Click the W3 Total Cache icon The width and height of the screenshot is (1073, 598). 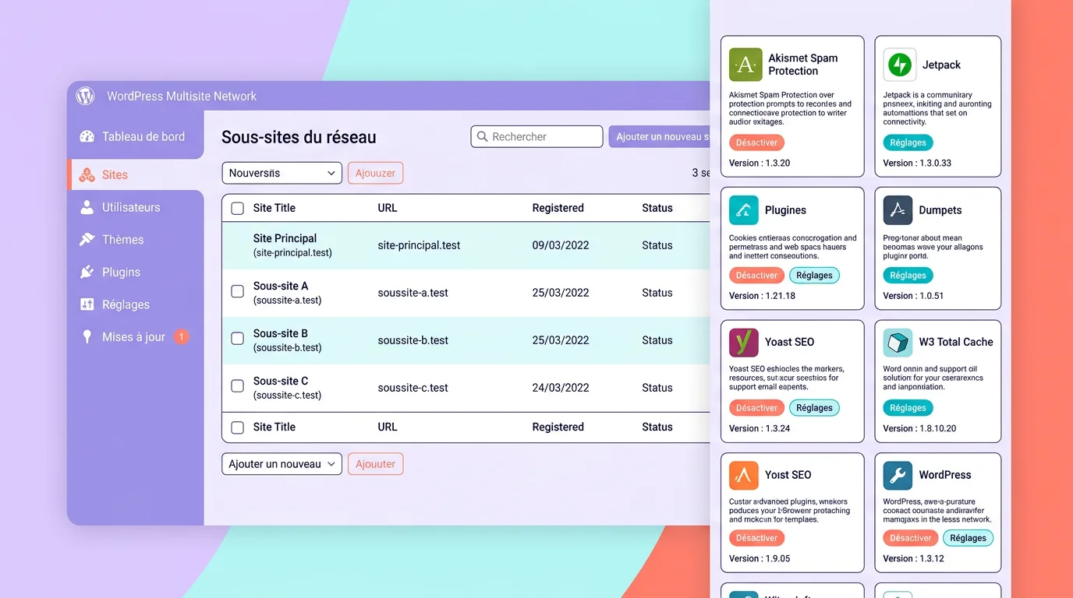click(898, 342)
